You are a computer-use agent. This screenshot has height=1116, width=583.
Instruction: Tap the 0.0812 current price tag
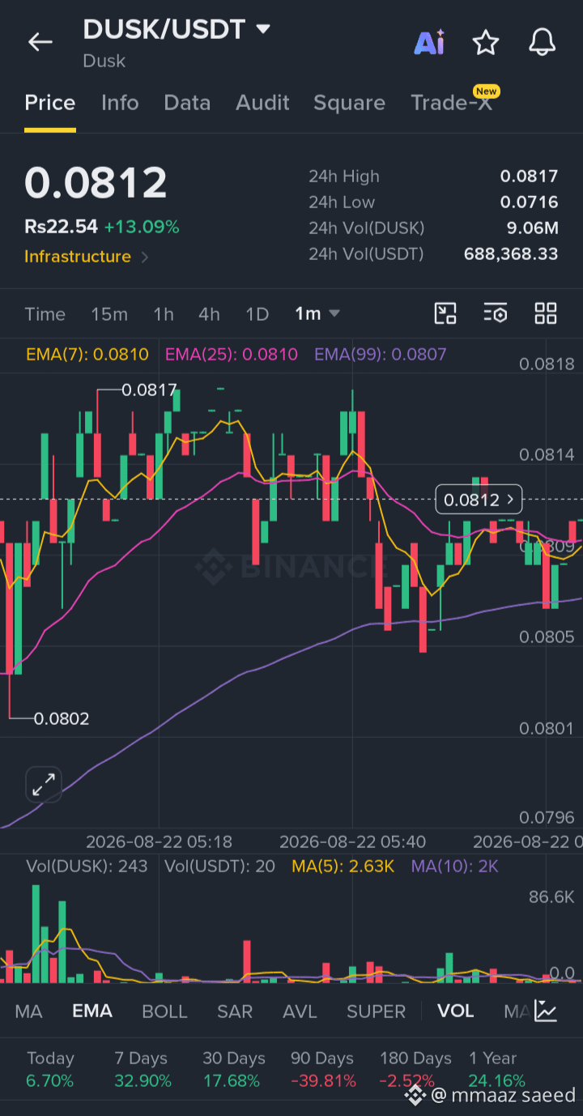click(479, 500)
